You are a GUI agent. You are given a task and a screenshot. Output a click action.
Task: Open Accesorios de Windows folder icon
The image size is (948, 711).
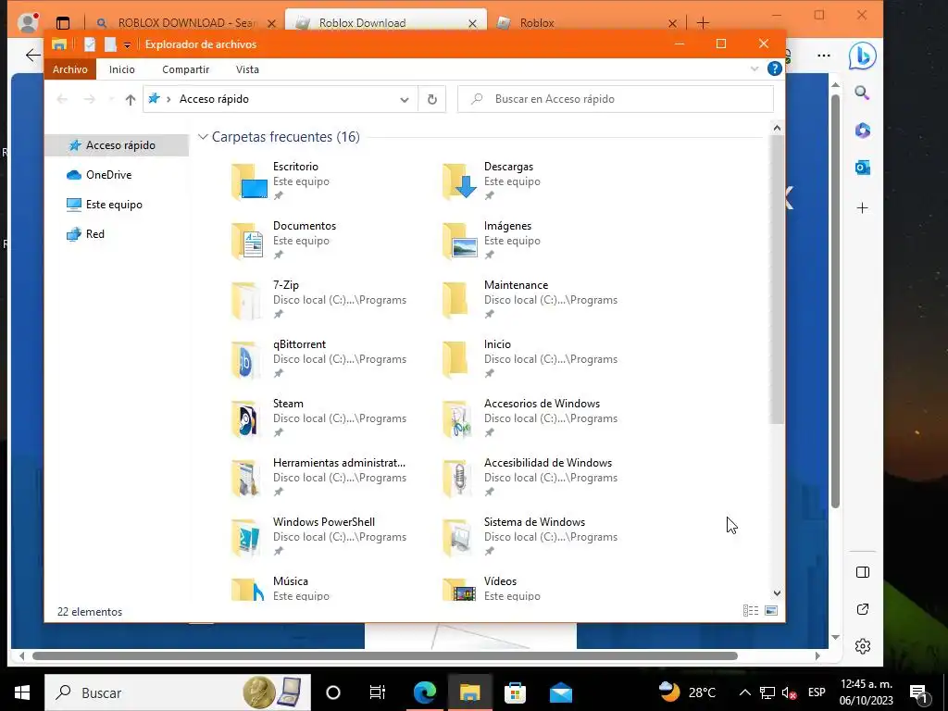[457, 418]
